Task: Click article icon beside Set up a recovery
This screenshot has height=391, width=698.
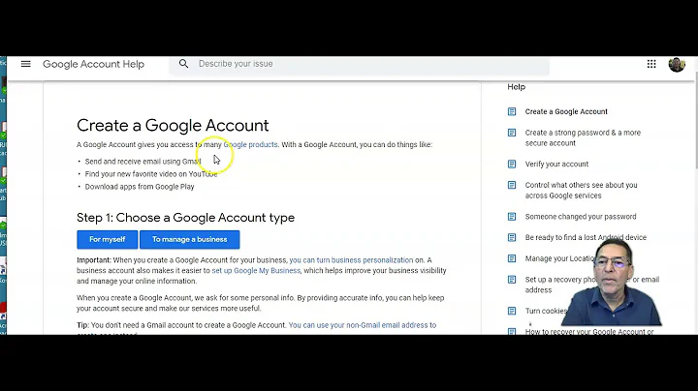Action: coord(512,280)
